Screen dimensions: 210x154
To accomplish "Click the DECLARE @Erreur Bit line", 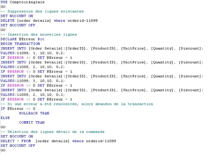I will tap(22, 39).
